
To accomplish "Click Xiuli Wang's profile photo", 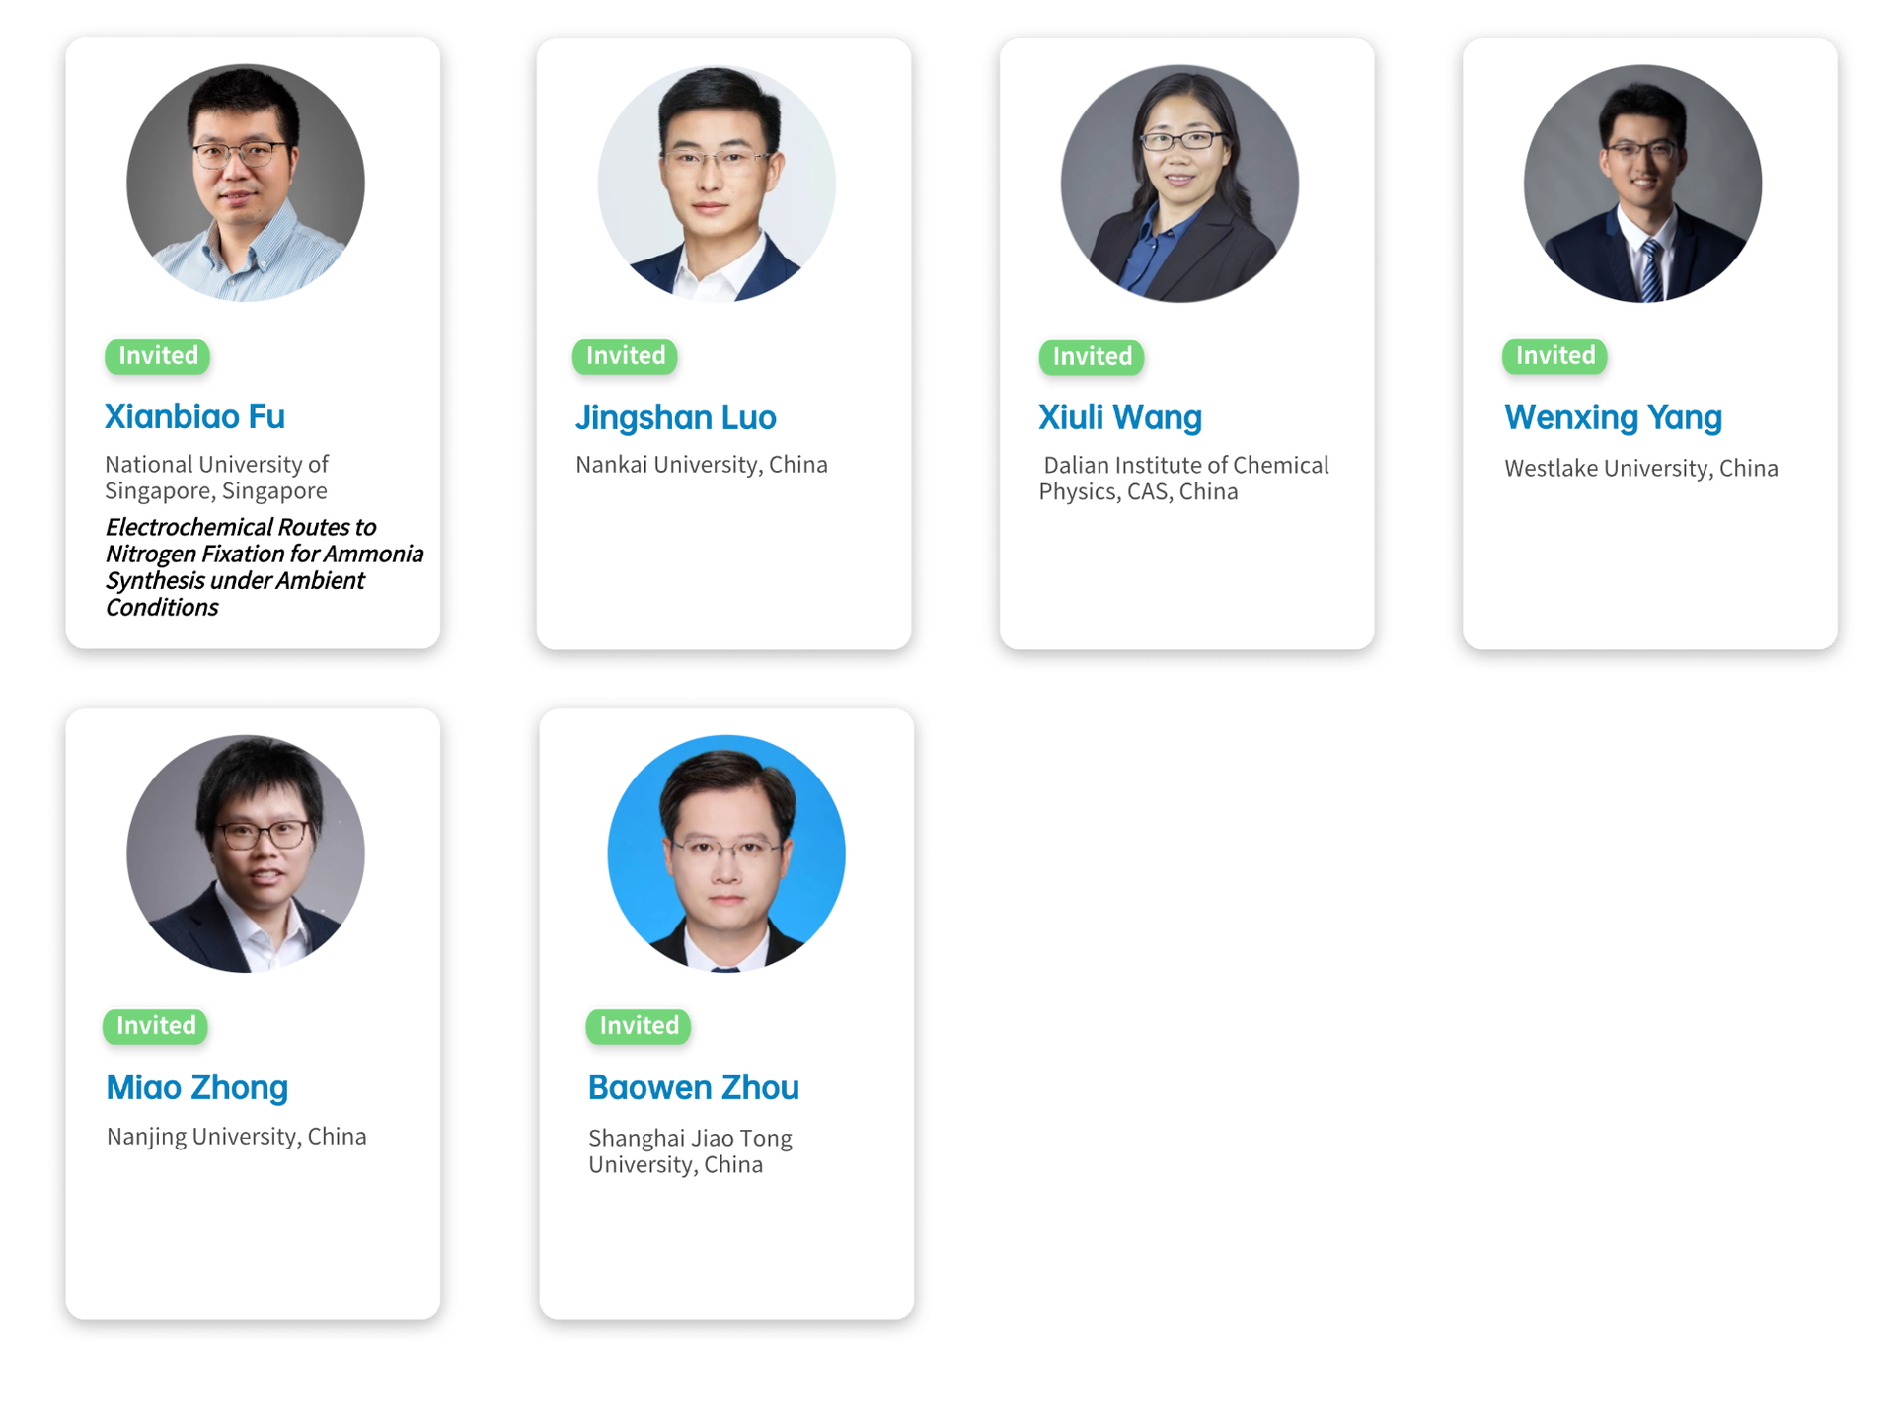I will pyautogui.click(x=1179, y=184).
